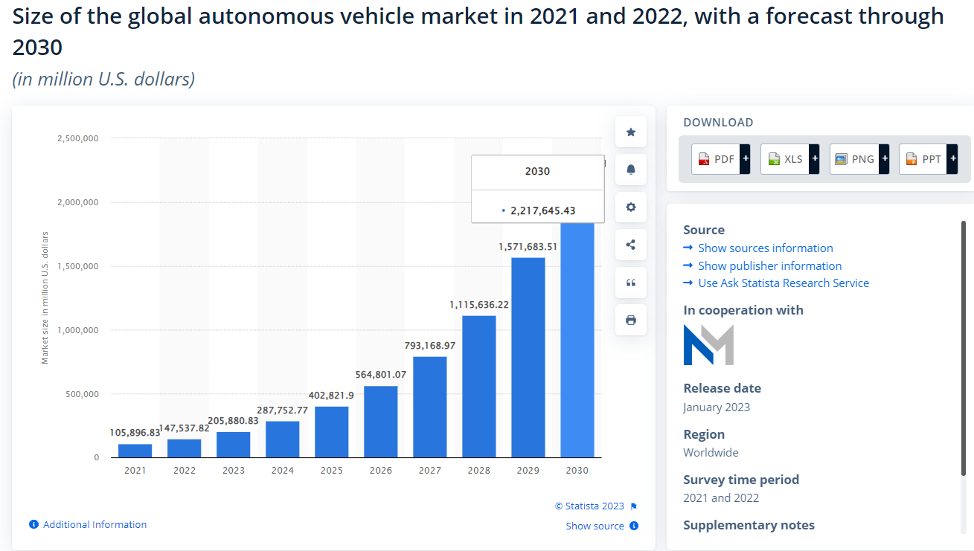Screen dimensions: 974x551
Task: Expand the PNG download plus
Action: pos(884,159)
